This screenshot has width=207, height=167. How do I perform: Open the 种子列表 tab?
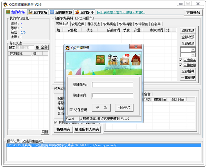pyautogui.click(x=93, y=24)
